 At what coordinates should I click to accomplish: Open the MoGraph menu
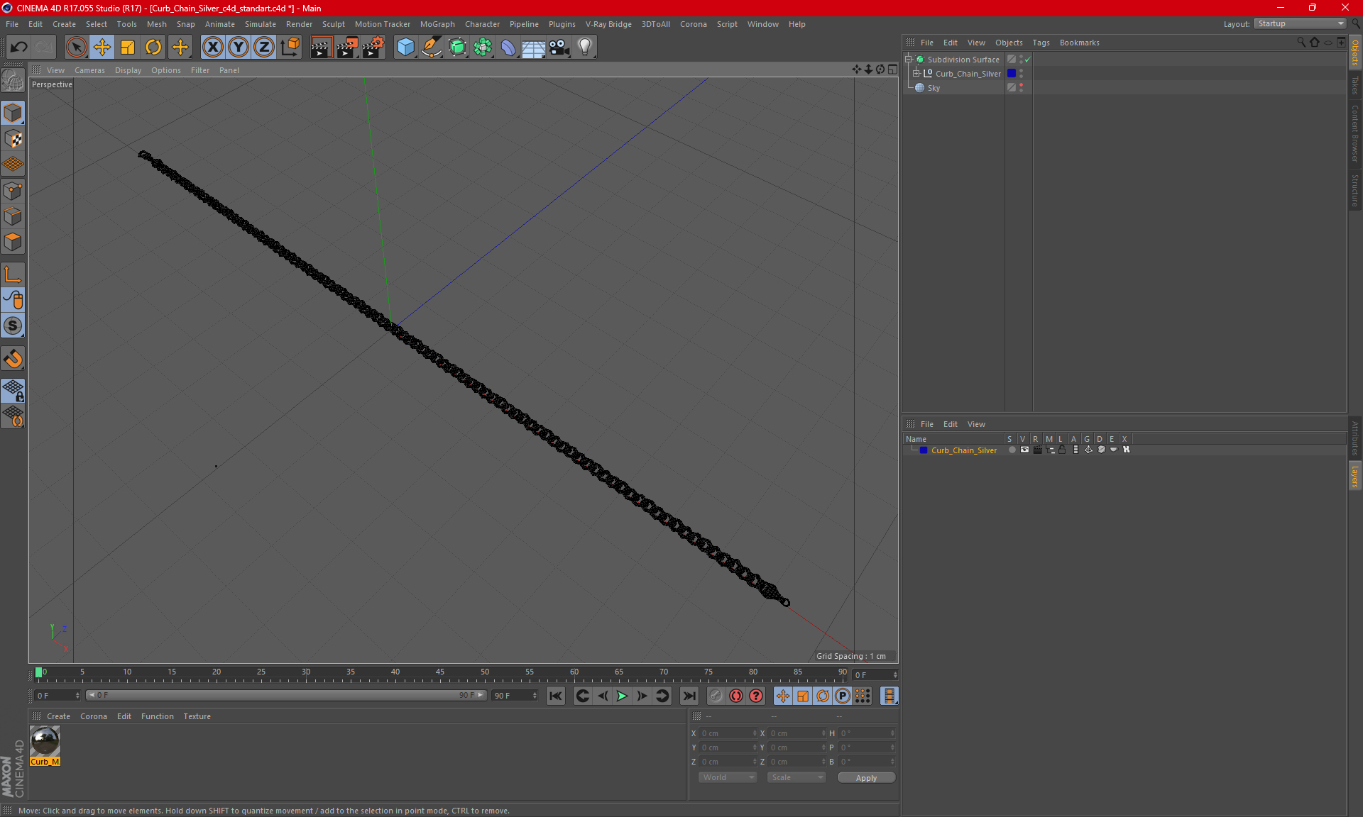click(x=437, y=24)
